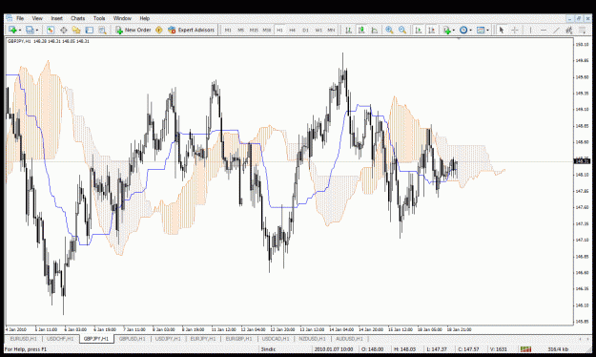Switch to the EURGBP,H1 chart tab
This screenshot has height=357, width=596.
(239, 339)
